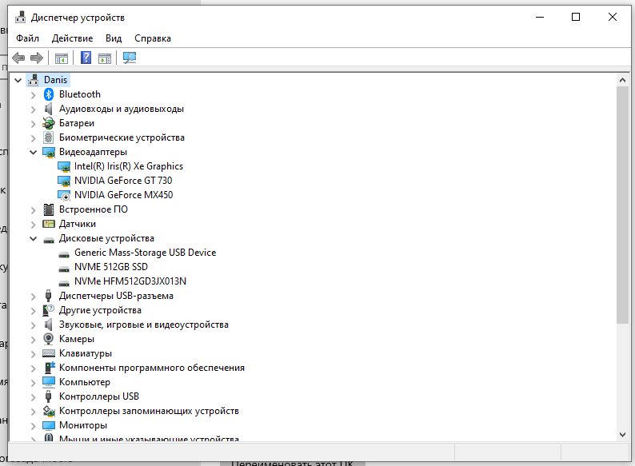Select the Контроллеры USB label
The width and height of the screenshot is (635, 466).
pos(99,396)
